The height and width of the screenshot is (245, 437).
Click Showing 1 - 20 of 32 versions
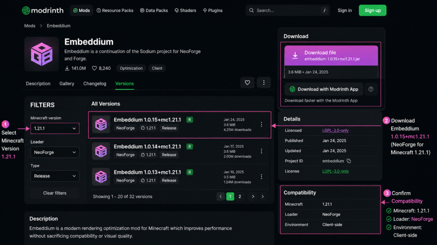pos(122,197)
